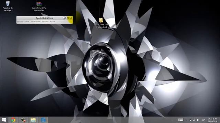
Task: Click the battery power tray icon
Action: 190,120
